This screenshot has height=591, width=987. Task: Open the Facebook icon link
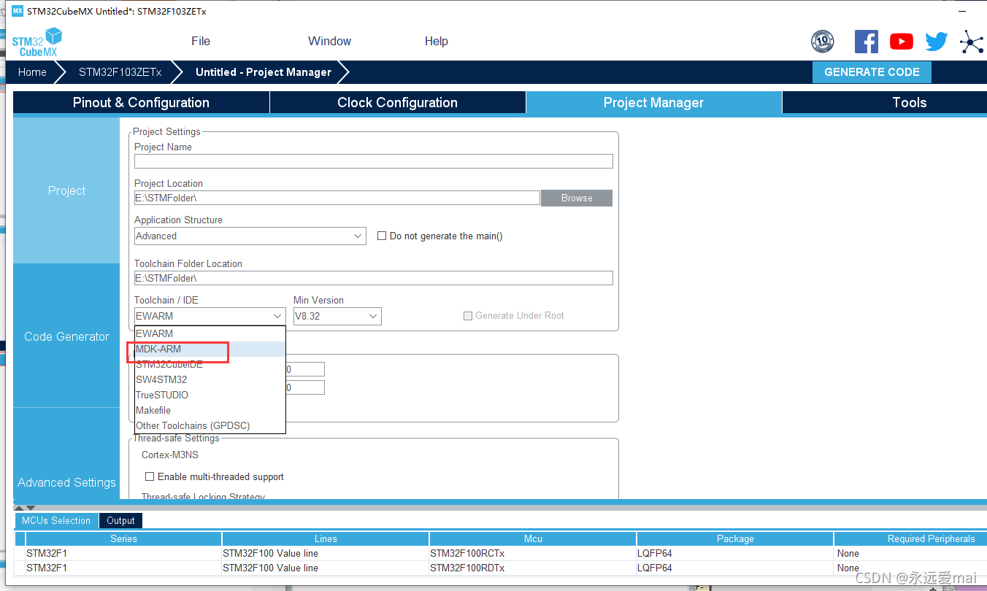[x=866, y=42]
